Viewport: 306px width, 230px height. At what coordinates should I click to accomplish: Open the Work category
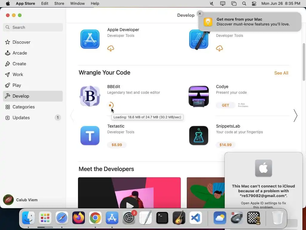(x=33, y=74)
